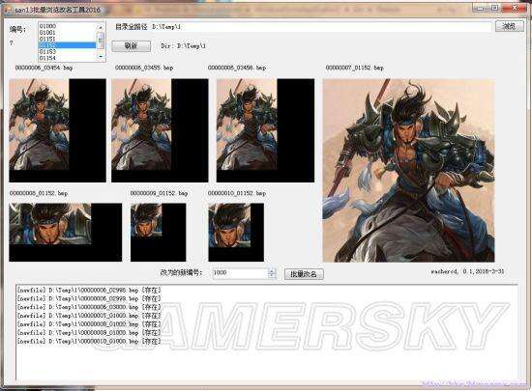This screenshot has height=391, width=532.
Task: Click the 浏览 browse button
Action: [509, 26]
